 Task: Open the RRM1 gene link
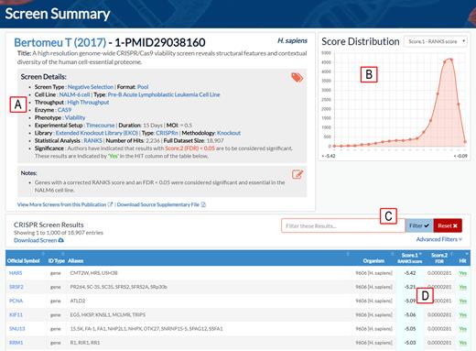[x=16, y=343]
